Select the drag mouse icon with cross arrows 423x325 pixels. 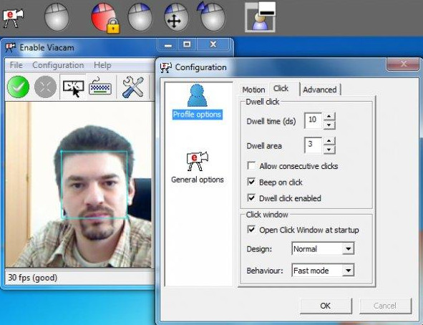coord(176,17)
